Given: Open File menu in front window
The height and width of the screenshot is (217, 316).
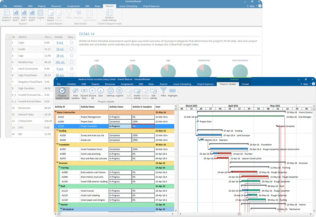Looking at the screenshot, I should [59, 84].
